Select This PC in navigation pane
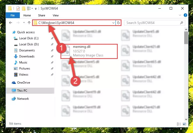Screen dimensions: 193x133 [30, 91]
